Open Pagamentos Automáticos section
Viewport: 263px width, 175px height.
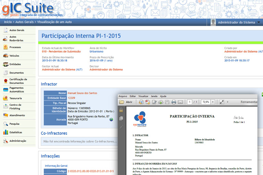tap(16, 90)
